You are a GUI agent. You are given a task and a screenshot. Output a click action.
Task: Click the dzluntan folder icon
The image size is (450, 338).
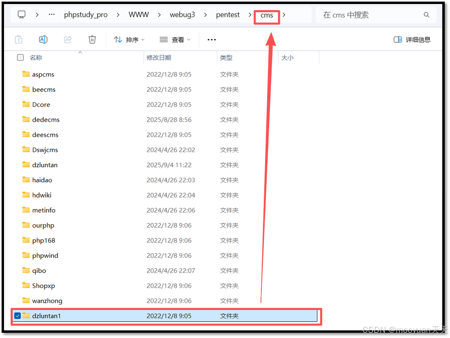[26, 165]
